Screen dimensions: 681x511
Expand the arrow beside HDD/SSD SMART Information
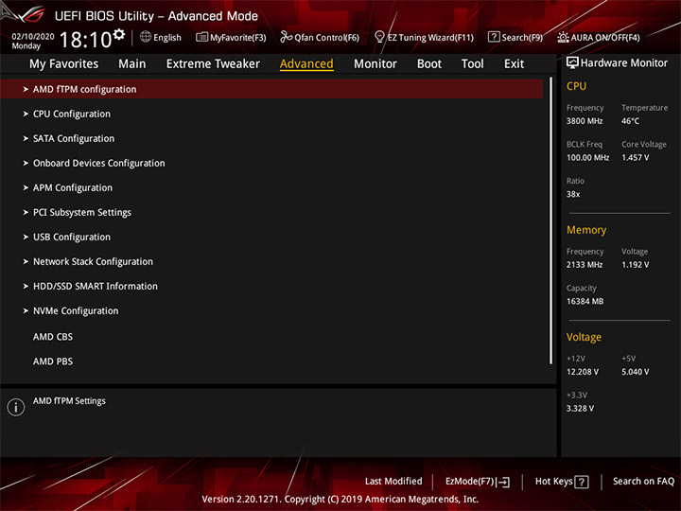pyautogui.click(x=26, y=287)
